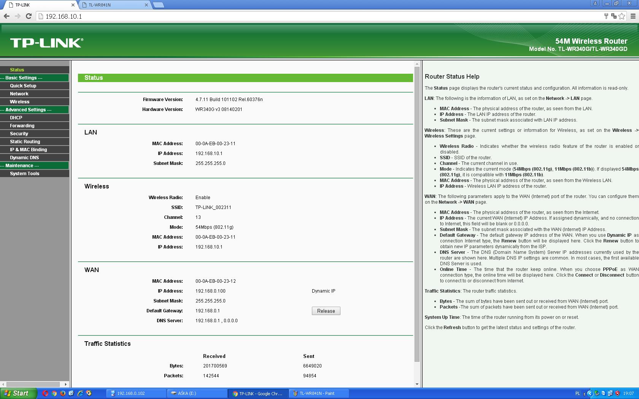Open the Chrome hamburger menu
Screen dimensions: 639x399
[633, 16]
